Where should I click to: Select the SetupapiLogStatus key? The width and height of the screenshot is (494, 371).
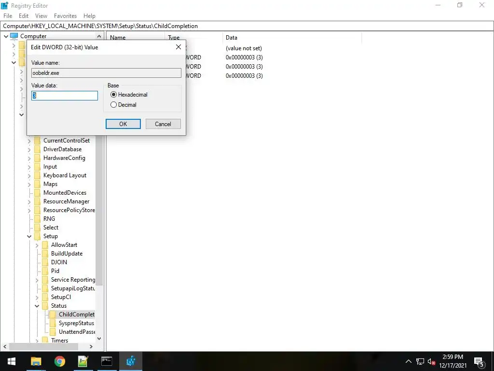click(73, 288)
